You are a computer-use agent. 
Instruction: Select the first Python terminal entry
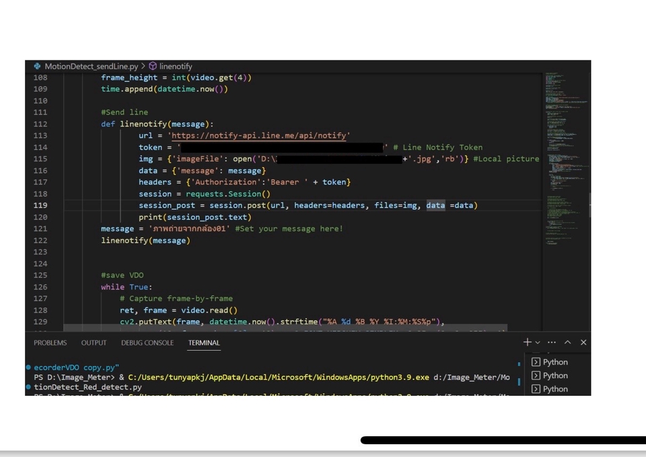point(550,362)
